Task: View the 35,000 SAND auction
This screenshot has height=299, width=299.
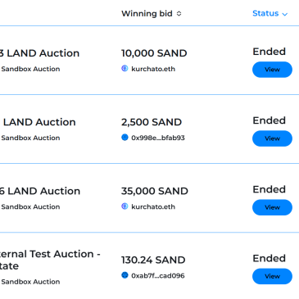Action: 272,207
